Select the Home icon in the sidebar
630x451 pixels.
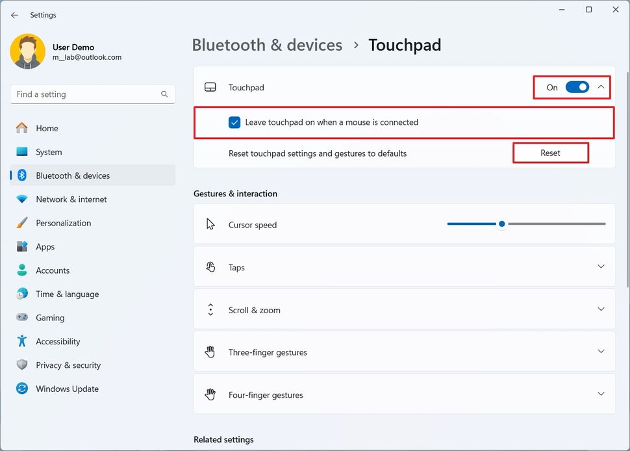21,128
